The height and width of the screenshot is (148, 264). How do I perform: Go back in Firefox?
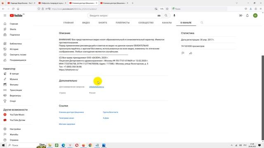pos(4,9)
